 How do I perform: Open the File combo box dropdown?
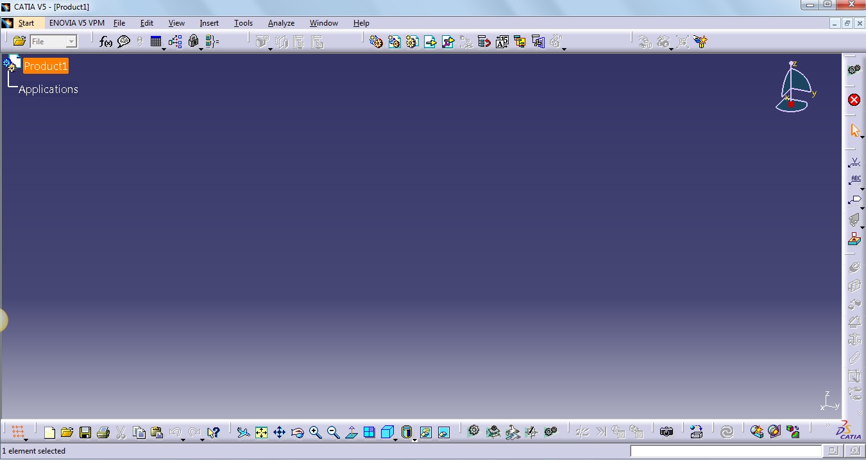pyautogui.click(x=71, y=42)
